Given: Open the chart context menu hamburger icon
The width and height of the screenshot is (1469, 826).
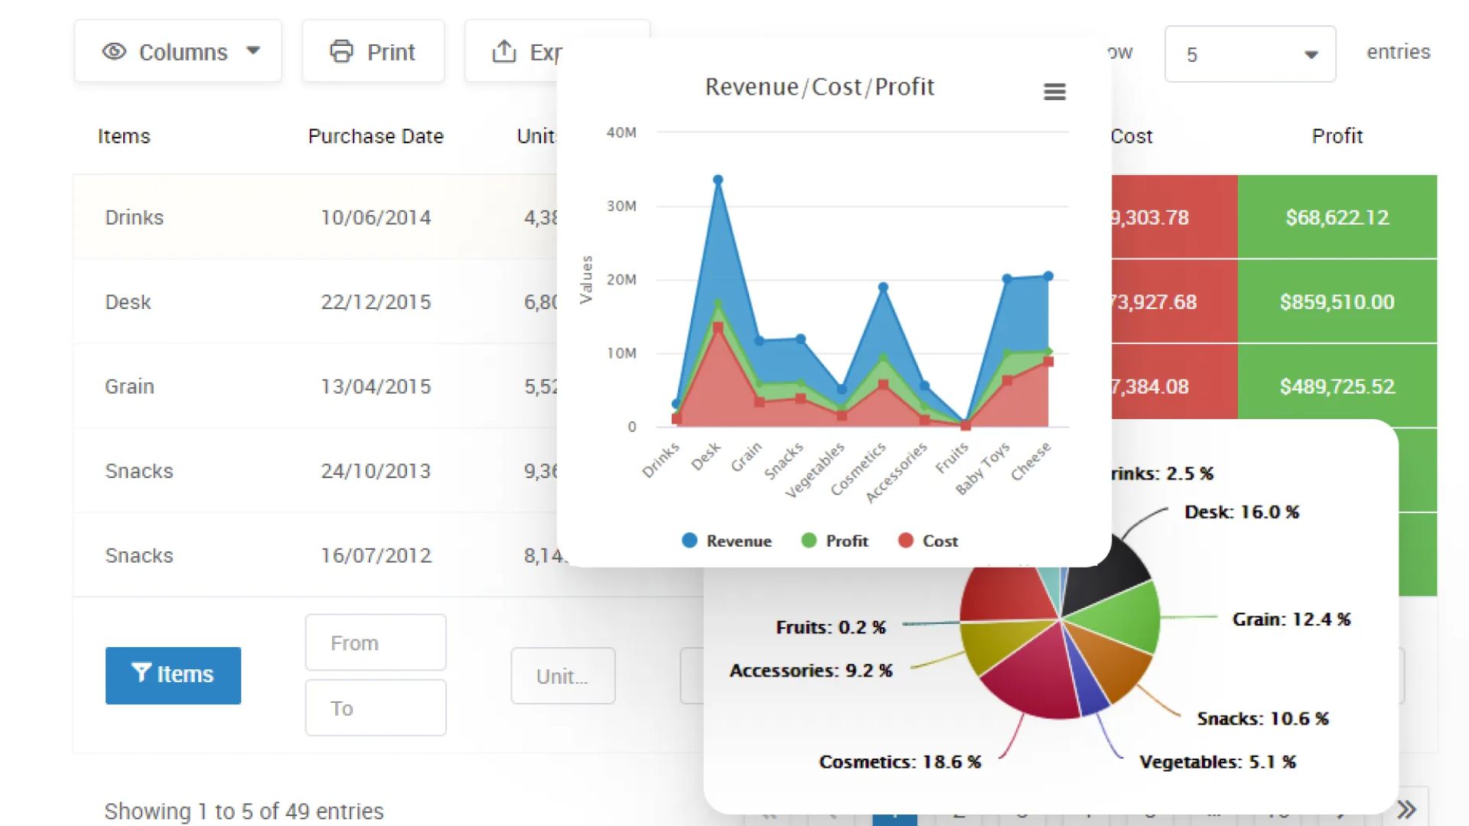Looking at the screenshot, I should tap(1054, 91).
